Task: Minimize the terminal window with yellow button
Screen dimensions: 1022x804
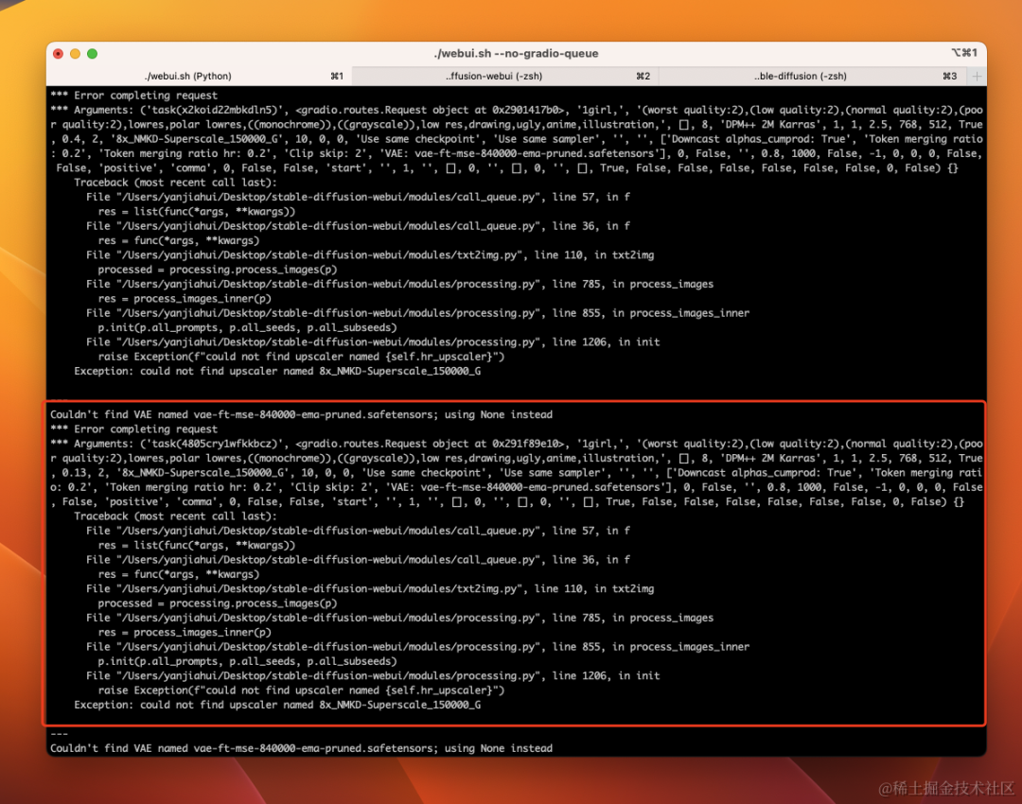Action: (x=75, y=53)
